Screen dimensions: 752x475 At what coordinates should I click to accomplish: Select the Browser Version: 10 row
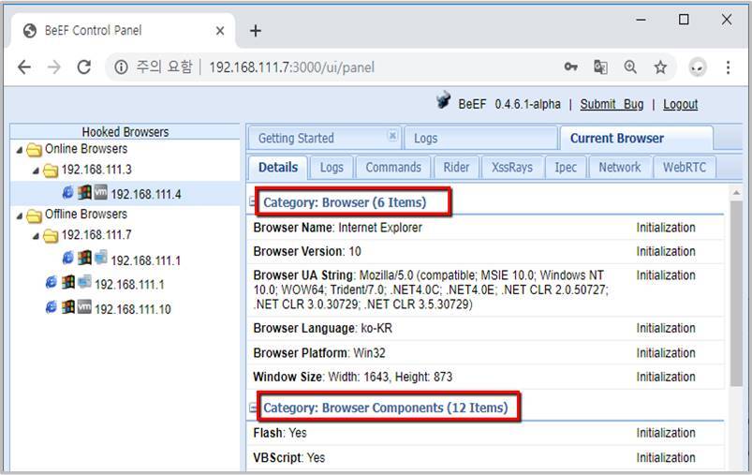coord(485,251)
